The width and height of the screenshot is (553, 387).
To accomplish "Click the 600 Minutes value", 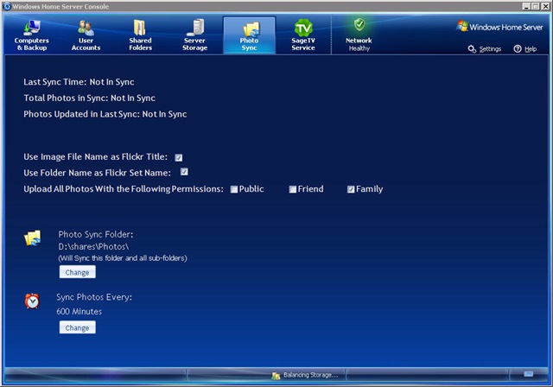I will pos(79,312).
